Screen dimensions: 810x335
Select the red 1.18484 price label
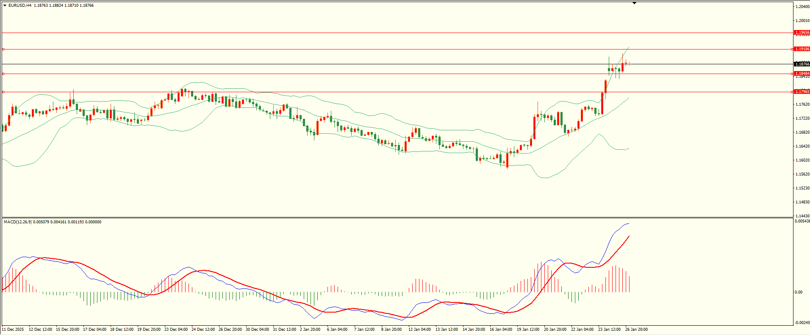click(802, 74)
